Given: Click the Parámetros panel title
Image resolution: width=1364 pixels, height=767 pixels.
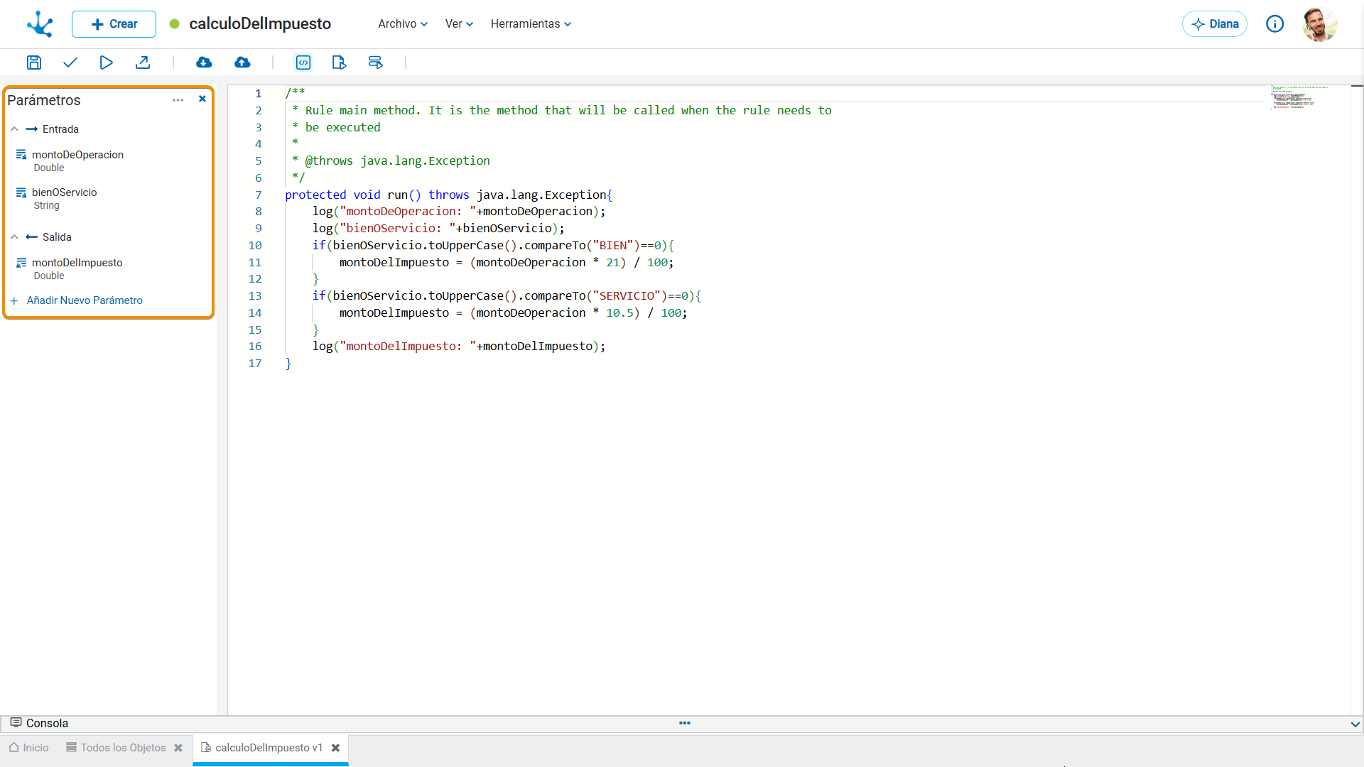Looking at the screenshot, I should 44,100.
